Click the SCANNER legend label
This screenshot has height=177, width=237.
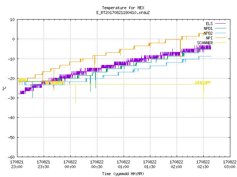[205, 43]
